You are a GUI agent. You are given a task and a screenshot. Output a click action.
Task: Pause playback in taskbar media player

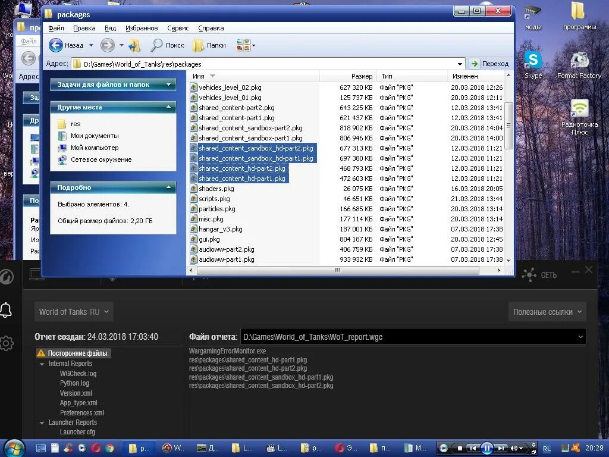(x=486, y=448)
